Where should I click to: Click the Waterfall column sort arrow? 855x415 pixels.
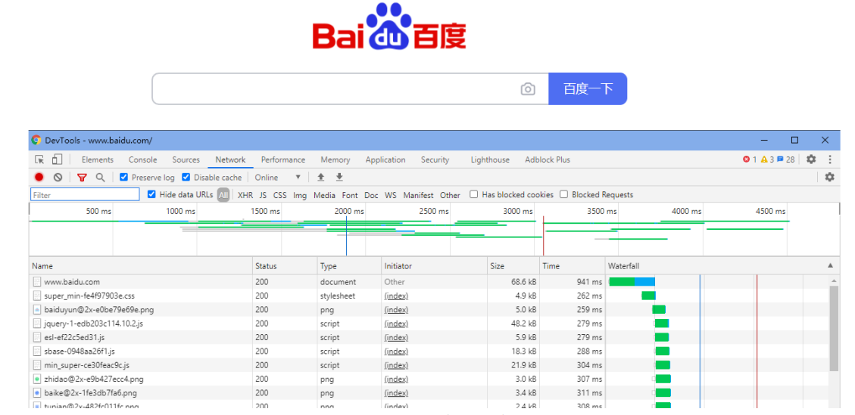pyautogui.click(x=830, y=266)
